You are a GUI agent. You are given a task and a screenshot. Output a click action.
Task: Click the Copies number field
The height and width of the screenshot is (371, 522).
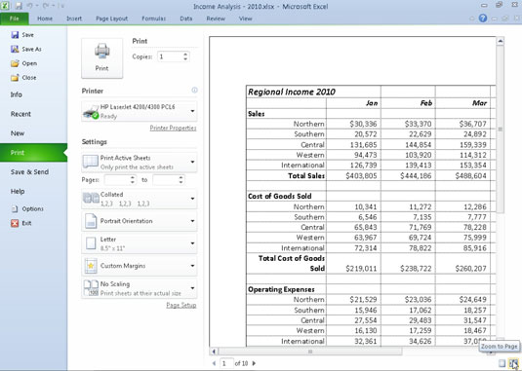170,56
